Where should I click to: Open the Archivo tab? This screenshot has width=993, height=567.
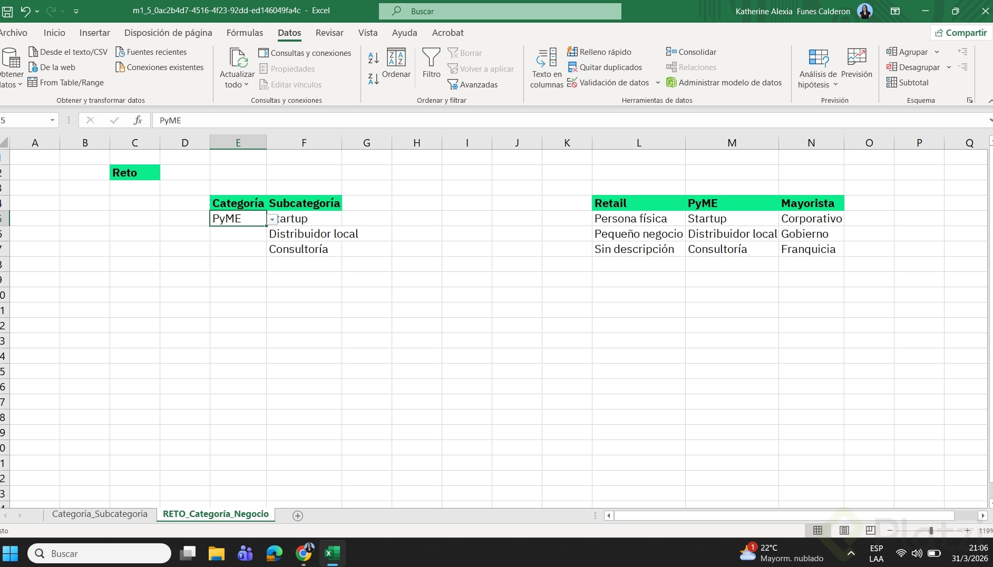click(x=14, y=33)
